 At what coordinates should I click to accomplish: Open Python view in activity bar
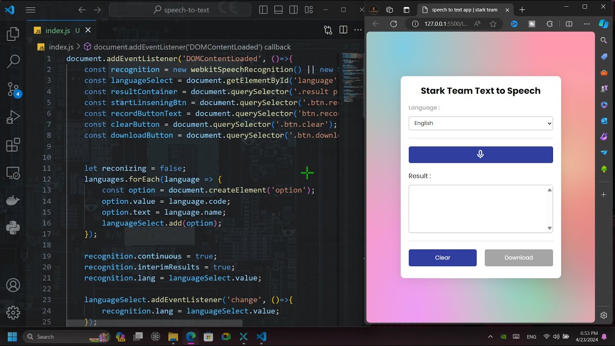(13, 227)
